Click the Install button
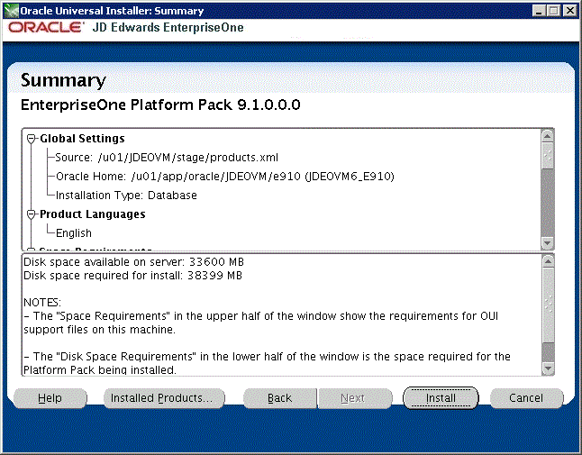The image size is (582, 455). pyautogui.click(x=441, y=398)
